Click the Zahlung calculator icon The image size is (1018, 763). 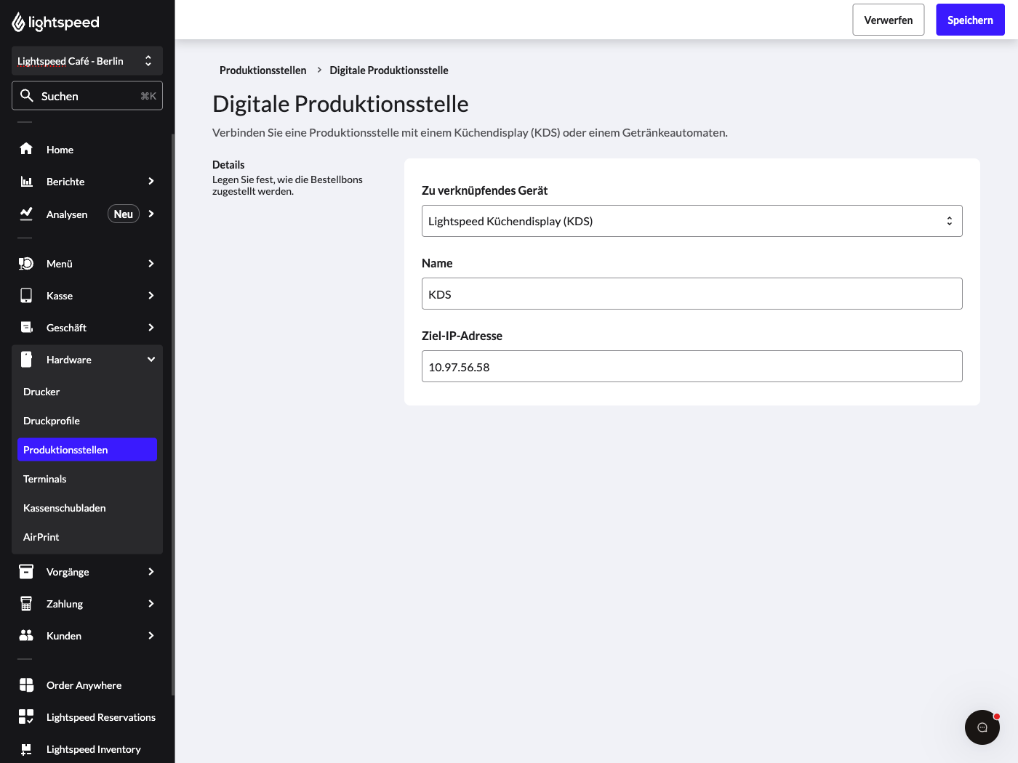point(26,603)
